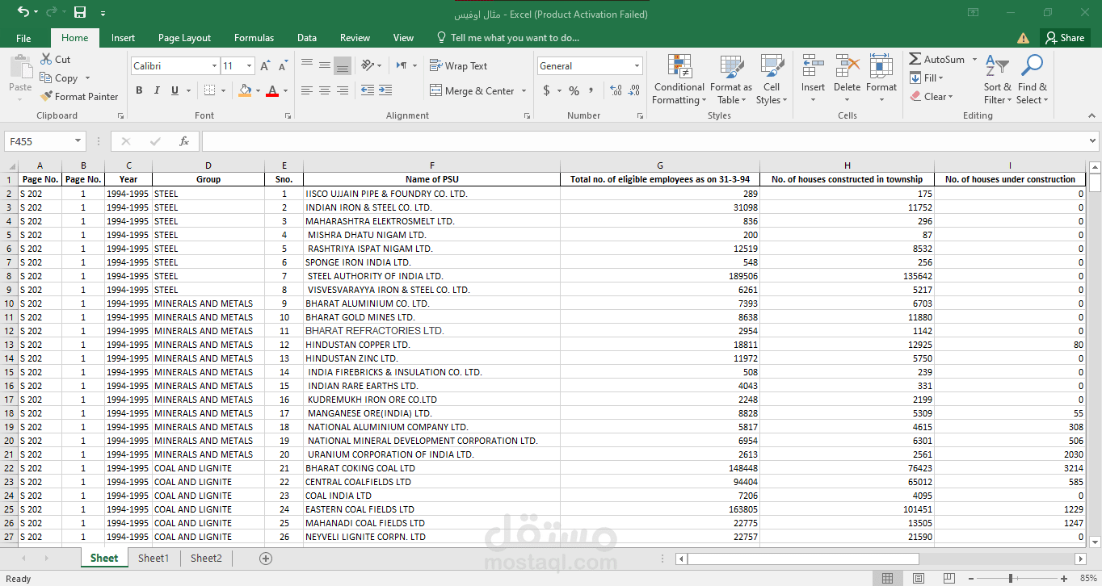The width and height of the screenshot is (1102, 586).
Task: Click the AutoSum button
Action: (937, 59)
